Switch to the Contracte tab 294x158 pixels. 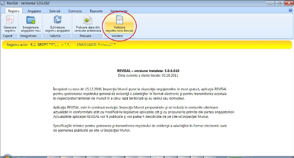75,11
